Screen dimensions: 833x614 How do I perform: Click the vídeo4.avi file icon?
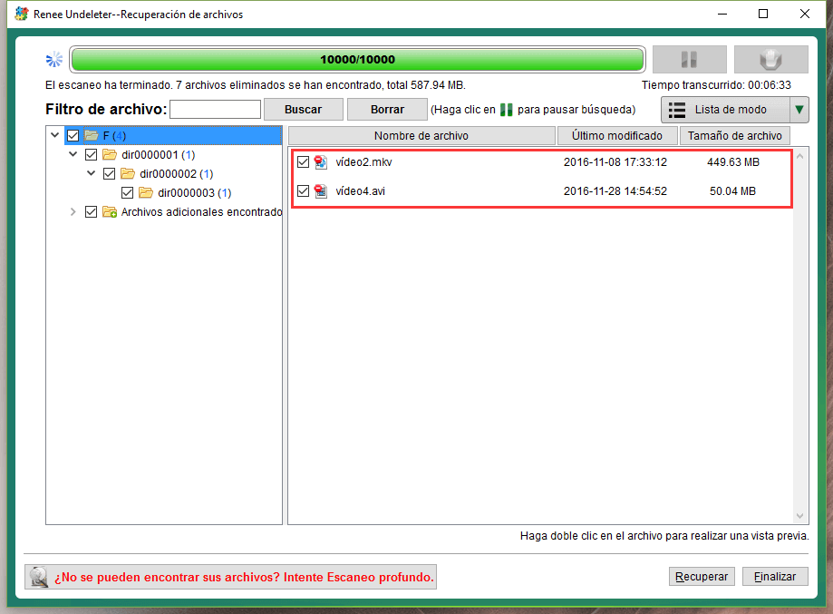click(x=320, y=190)
